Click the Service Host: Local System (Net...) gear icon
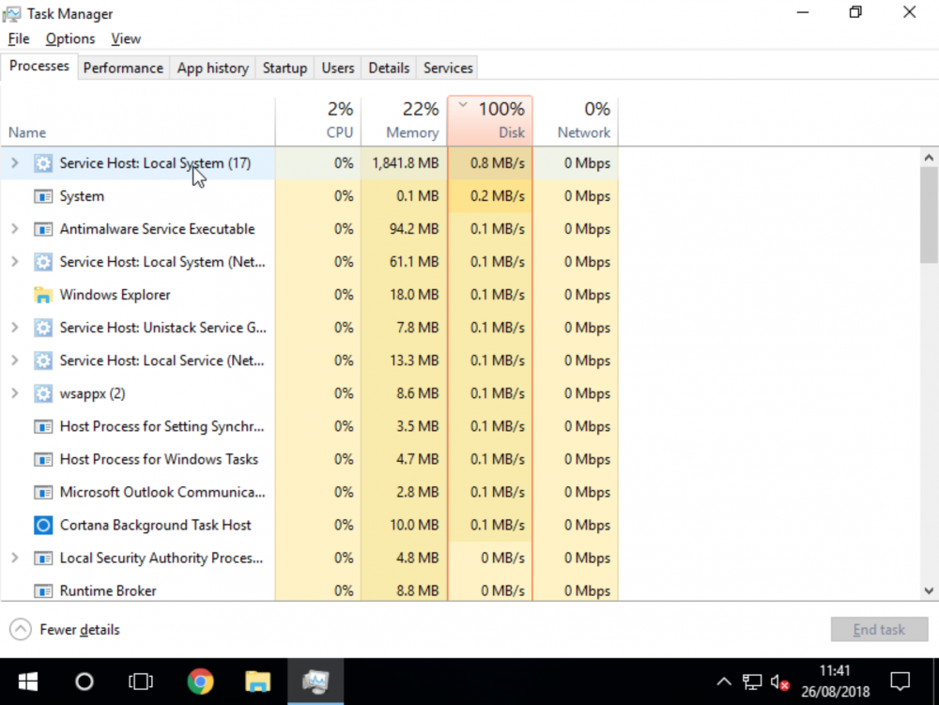 pyautogui.click(x=43, y=262)
